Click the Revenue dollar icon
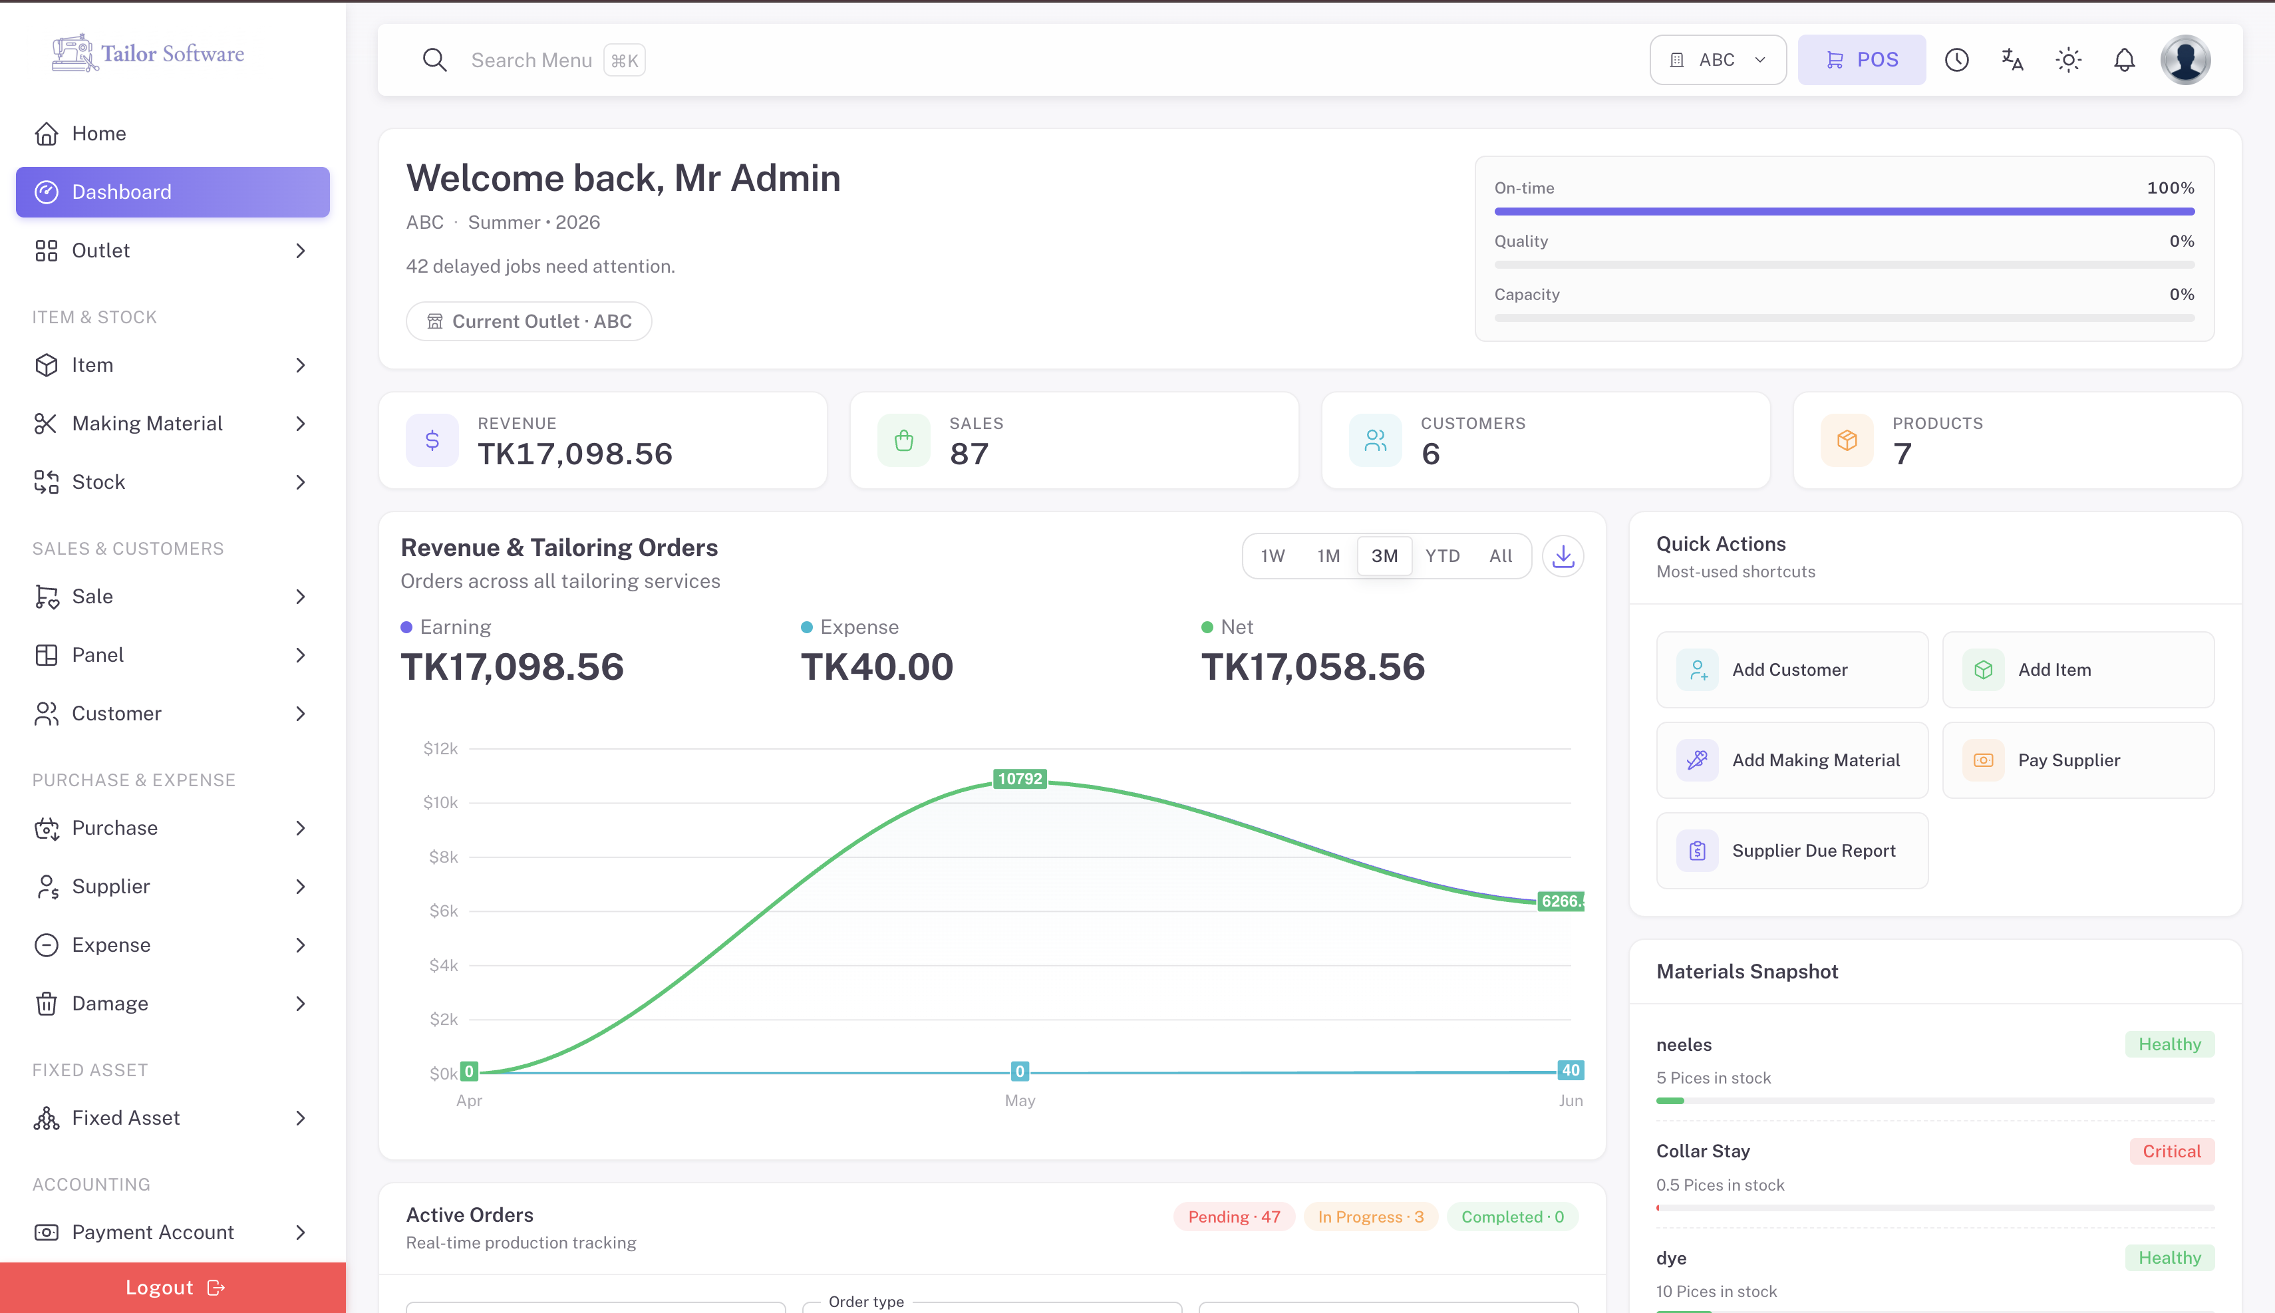This screenshot has height=1313, width=2275. click(x=432, y=440)
